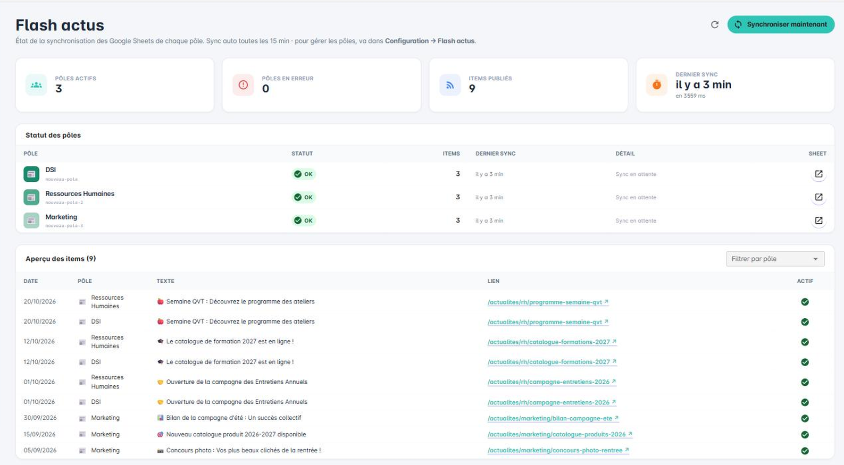The width and height of the screenshot is (844, 465).
Task: Open the Ressources Humaines sheet external link
Action: point(818,197)
